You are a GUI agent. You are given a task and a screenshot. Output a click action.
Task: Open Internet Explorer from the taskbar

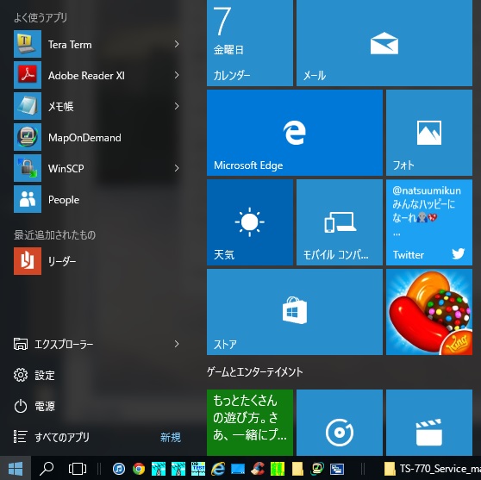point(218,468)
